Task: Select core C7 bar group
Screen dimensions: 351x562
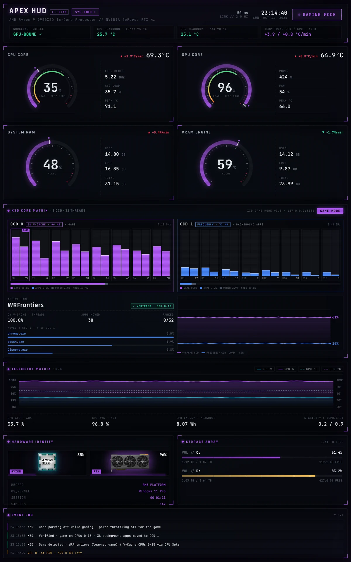Action: (161, 254)
